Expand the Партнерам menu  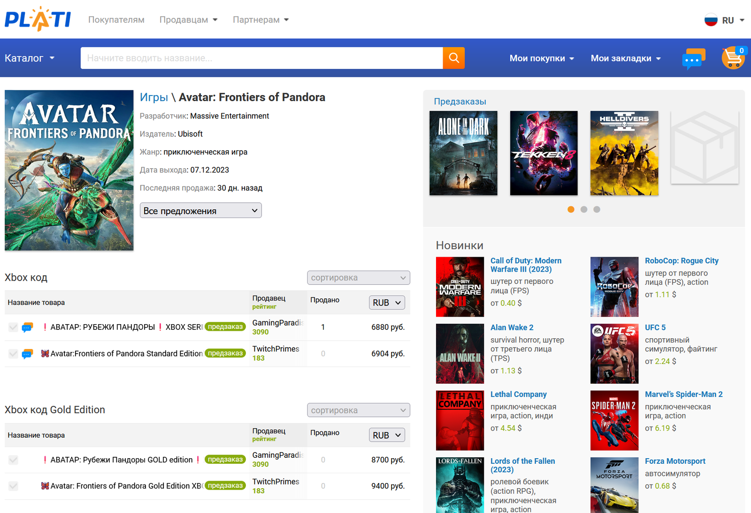[x=261, y=20]
